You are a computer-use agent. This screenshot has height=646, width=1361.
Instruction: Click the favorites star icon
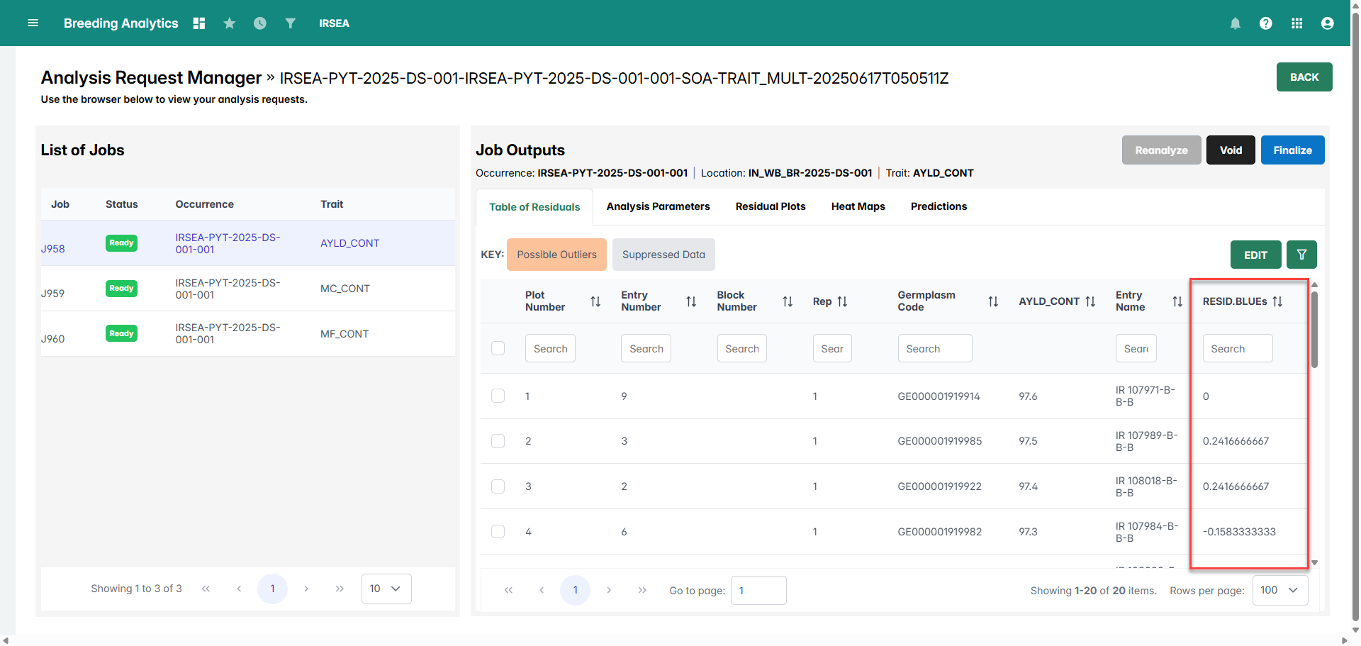pos(229,23)
